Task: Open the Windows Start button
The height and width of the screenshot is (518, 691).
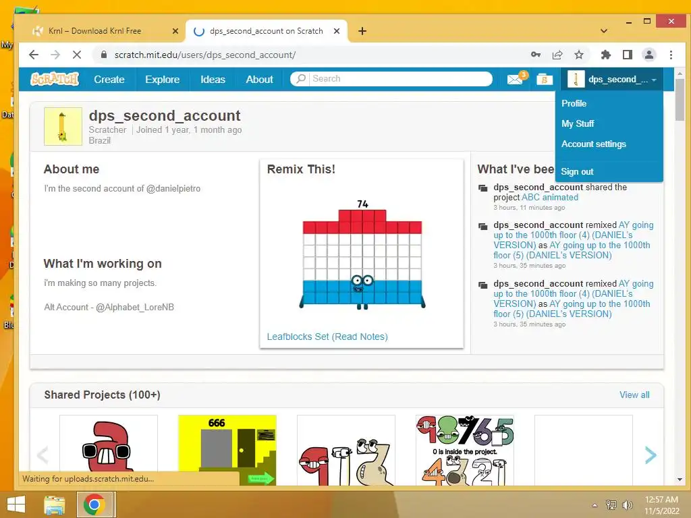Action: [x=16, y=505]
